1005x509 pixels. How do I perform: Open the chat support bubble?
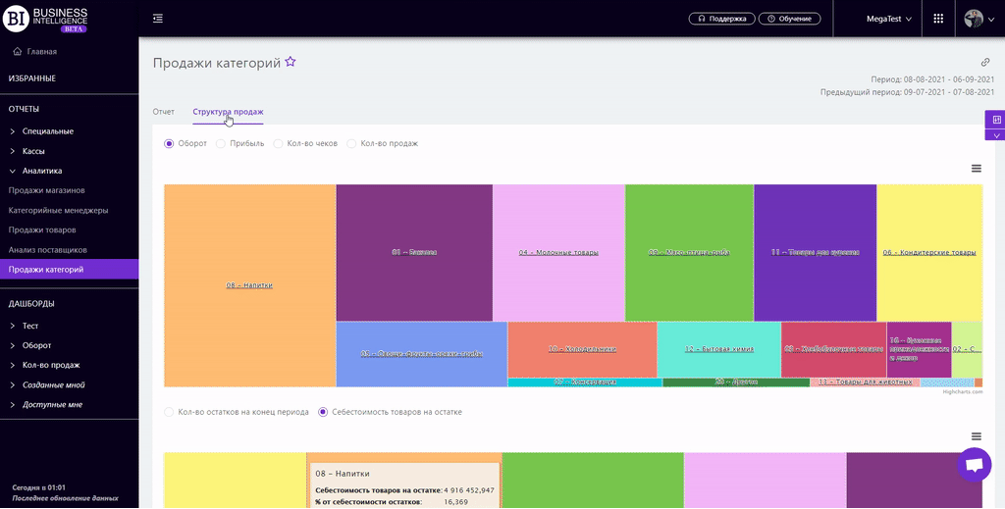974,467
